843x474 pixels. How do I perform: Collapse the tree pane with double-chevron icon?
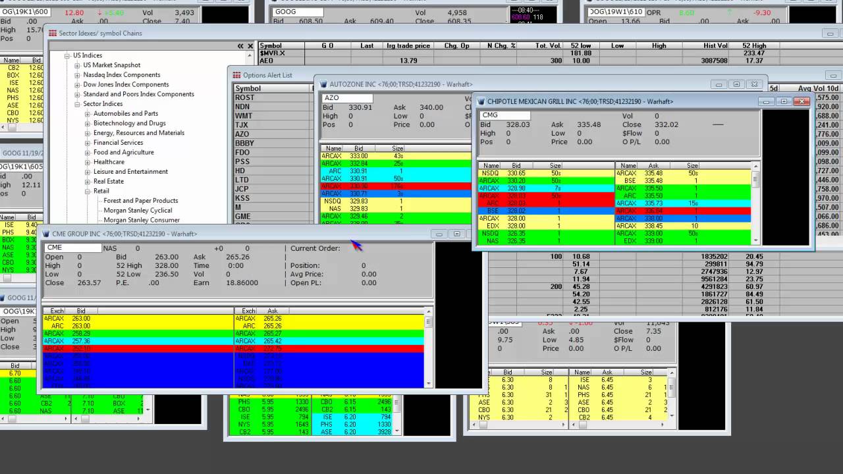(240, 46)
